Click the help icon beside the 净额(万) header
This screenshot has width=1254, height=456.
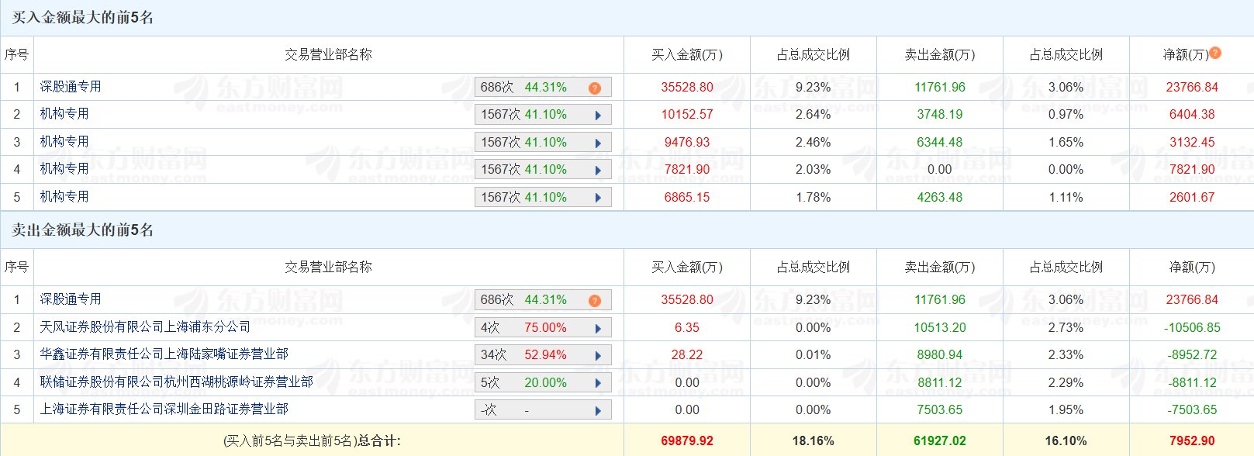(x=1215, y=53)
